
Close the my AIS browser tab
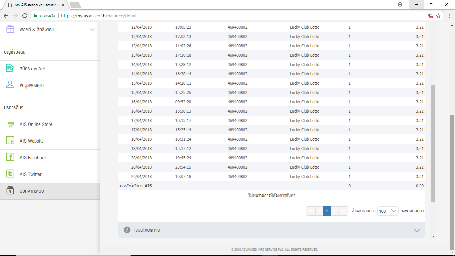pos(63,5)
